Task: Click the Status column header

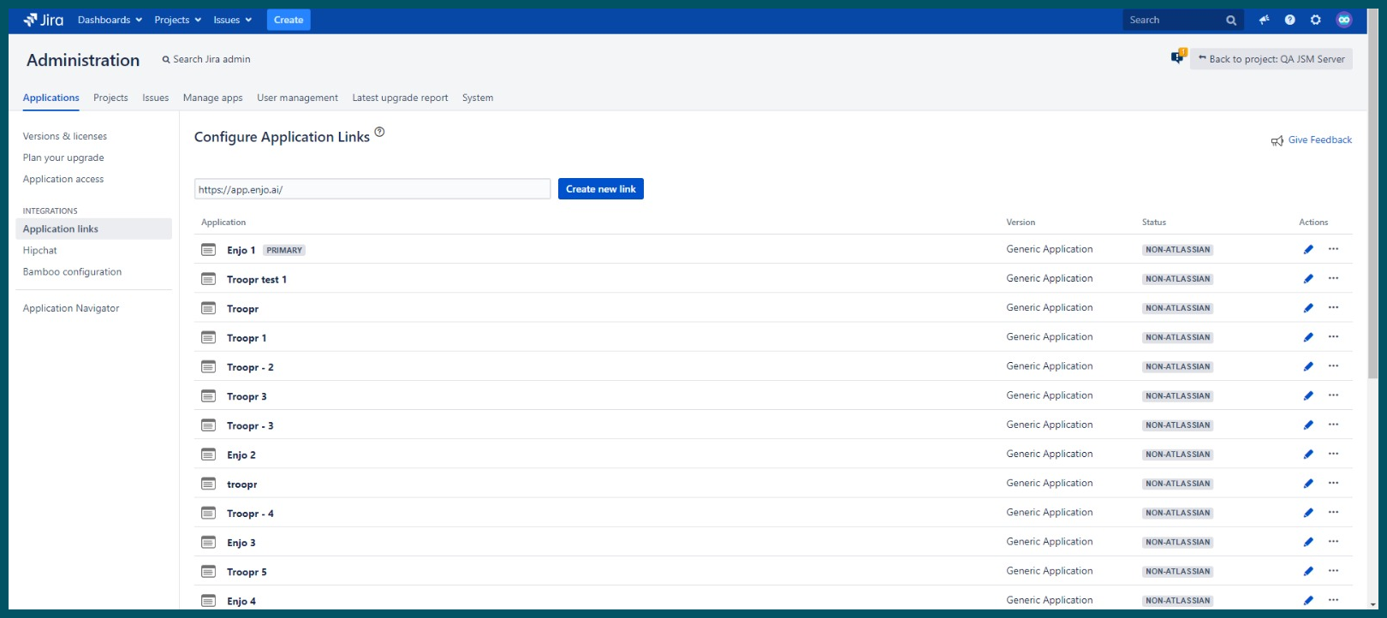Action: [1154, 223]
